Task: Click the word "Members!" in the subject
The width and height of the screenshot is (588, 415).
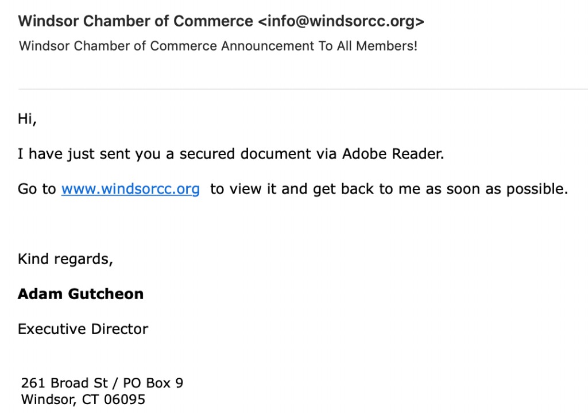Action: tap(386, 46)
